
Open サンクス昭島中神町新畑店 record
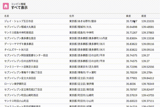pos(19,33)
